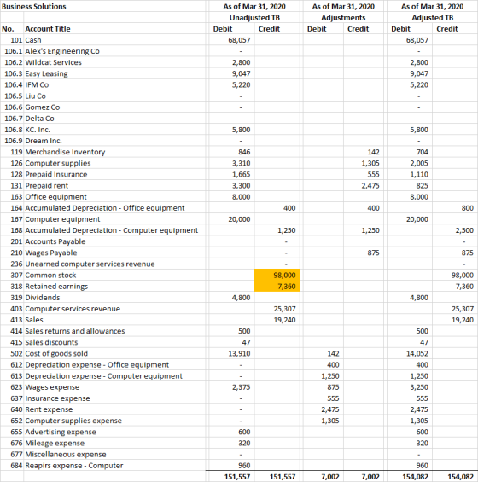Image resolution: width=478 pixels, height=482 pixels.
Task: Select the 'Easy Leasing' account cell
Action: (x=46, y=73)
